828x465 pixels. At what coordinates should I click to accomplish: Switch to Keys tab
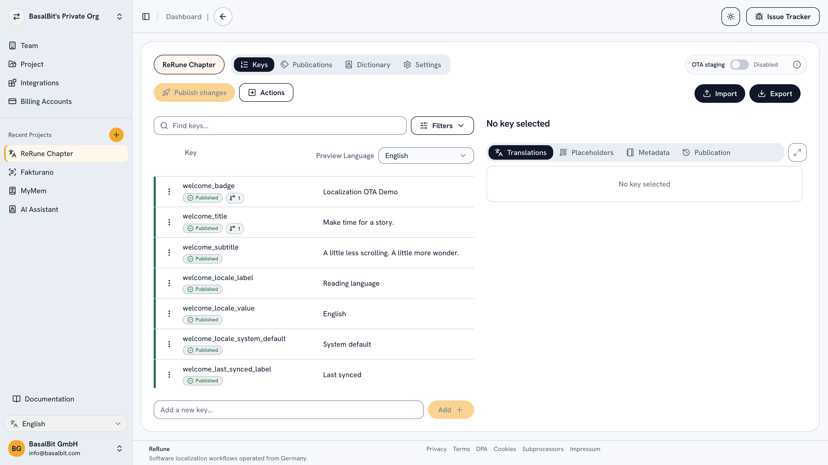click(x=254, y=65)
